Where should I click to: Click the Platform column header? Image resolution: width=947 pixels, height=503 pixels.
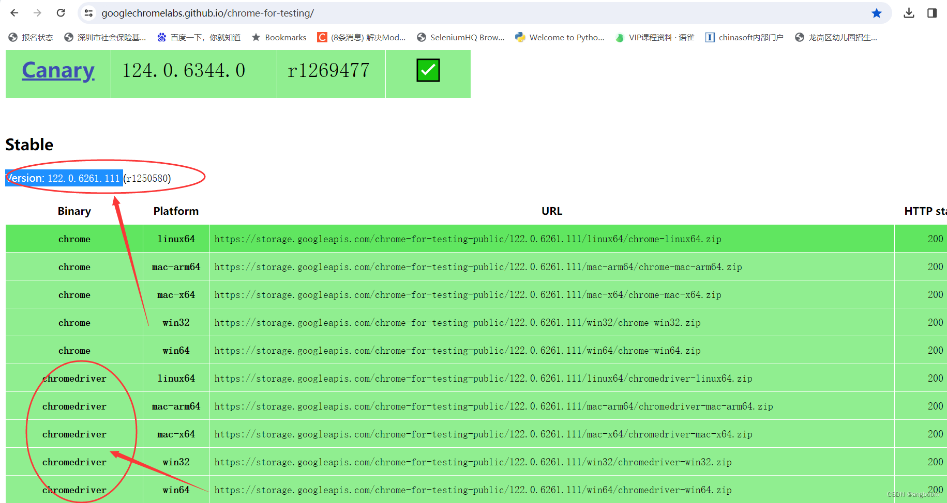pos(176,211)
